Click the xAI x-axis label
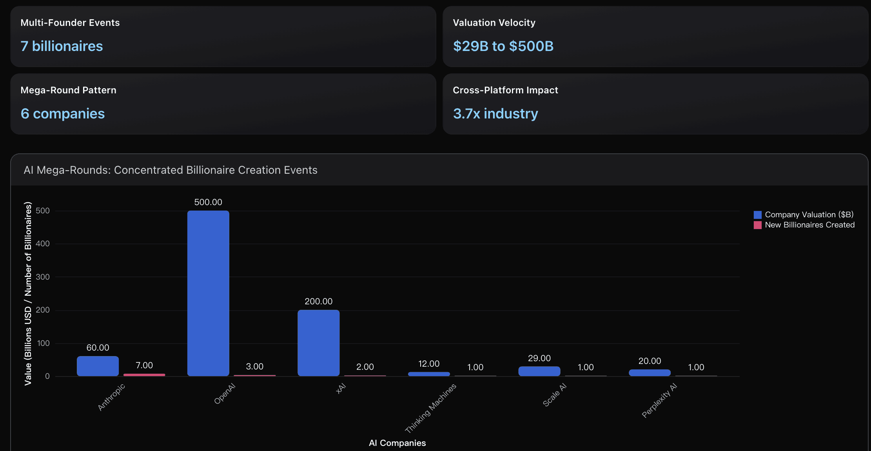 (x=341, y=388)
